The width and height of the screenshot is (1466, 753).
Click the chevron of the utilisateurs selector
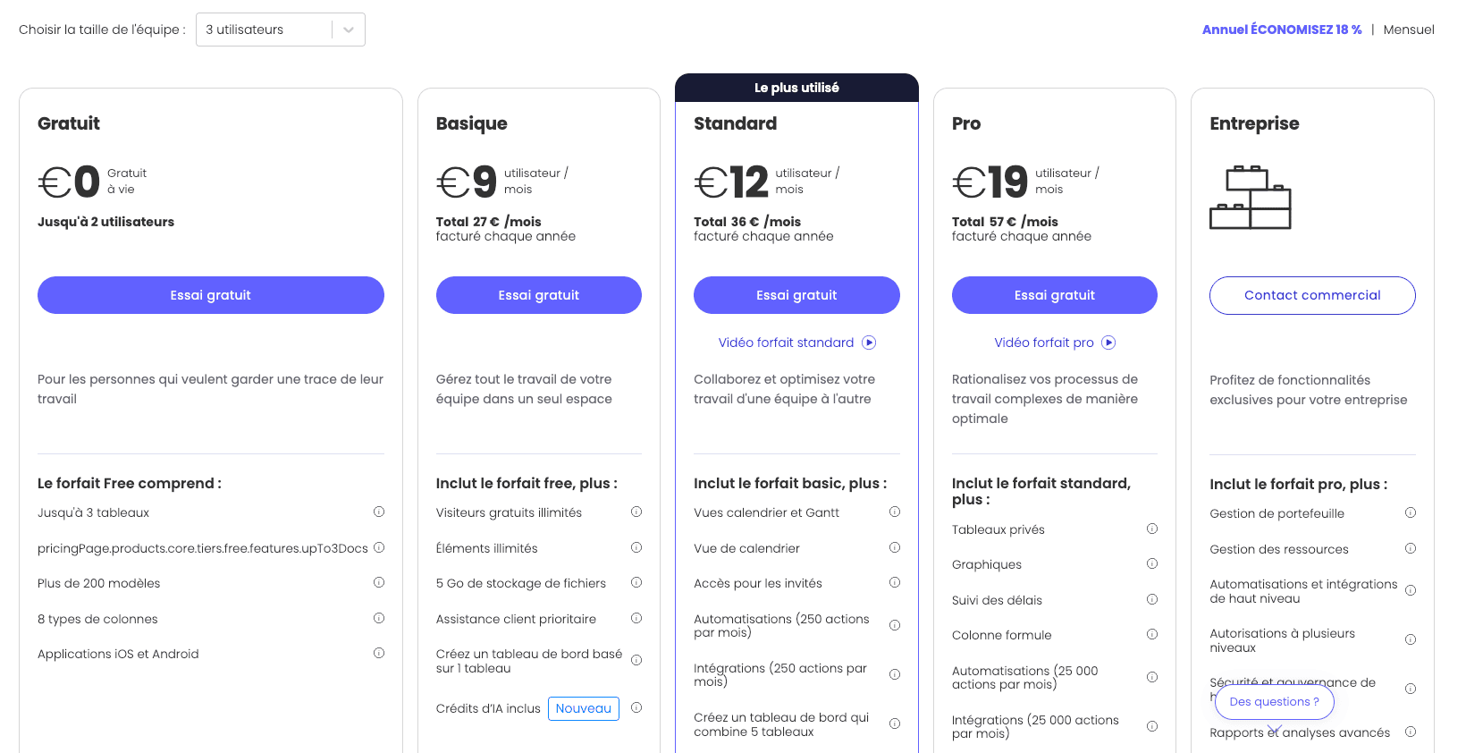pos(348,29)
